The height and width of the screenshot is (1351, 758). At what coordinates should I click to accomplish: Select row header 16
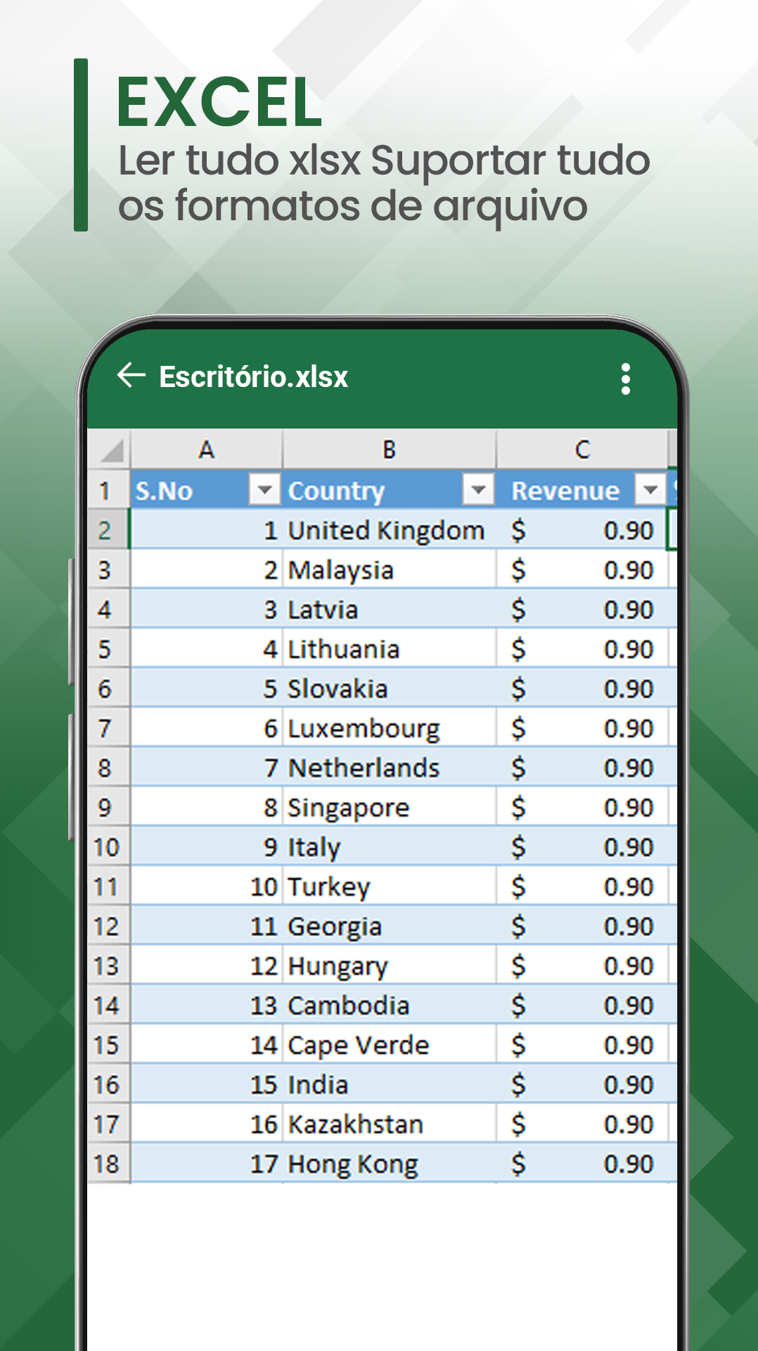[109, 1084]
